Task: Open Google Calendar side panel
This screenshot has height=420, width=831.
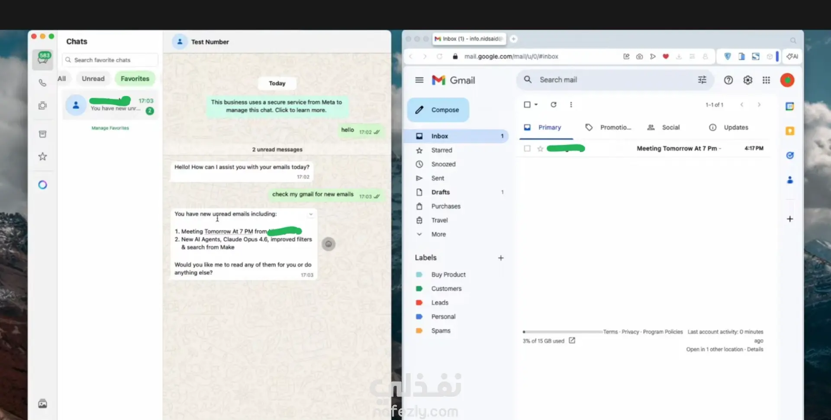Action: click(x=790, y=106)
